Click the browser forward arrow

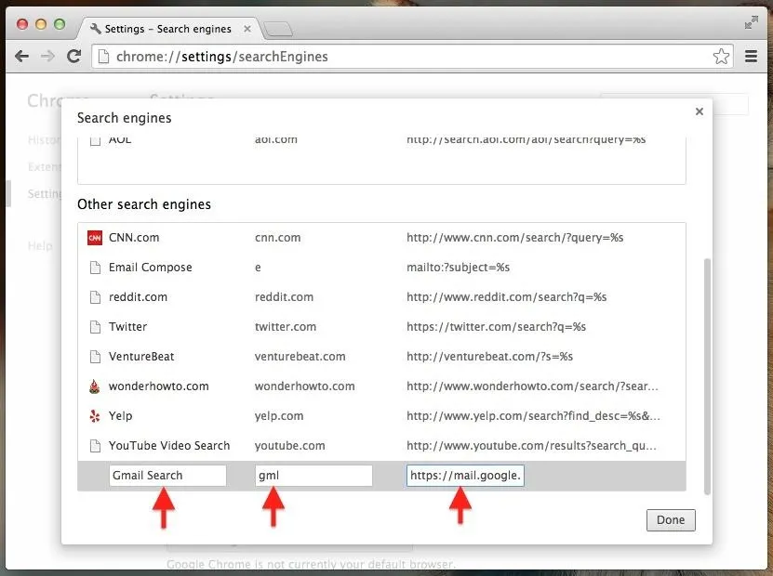click(x=47, y=57)
